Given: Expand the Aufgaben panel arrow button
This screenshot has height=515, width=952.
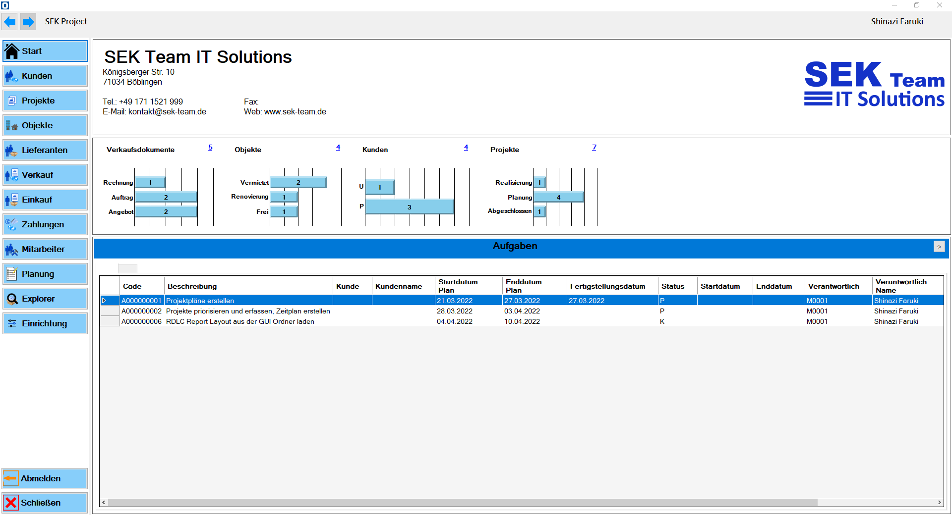Looking at the screenshot, I should point(939,247).
